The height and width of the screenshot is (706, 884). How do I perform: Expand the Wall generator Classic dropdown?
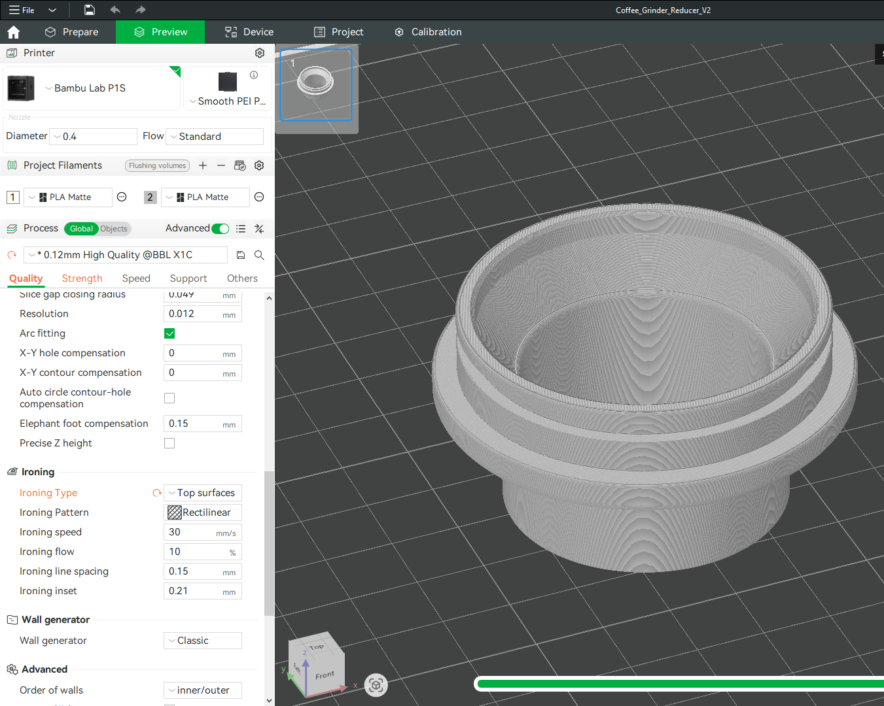pyautogui.click(x=203, y=641)
